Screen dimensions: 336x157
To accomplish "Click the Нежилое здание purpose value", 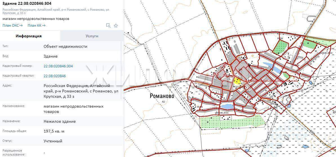I will point(59,121).
